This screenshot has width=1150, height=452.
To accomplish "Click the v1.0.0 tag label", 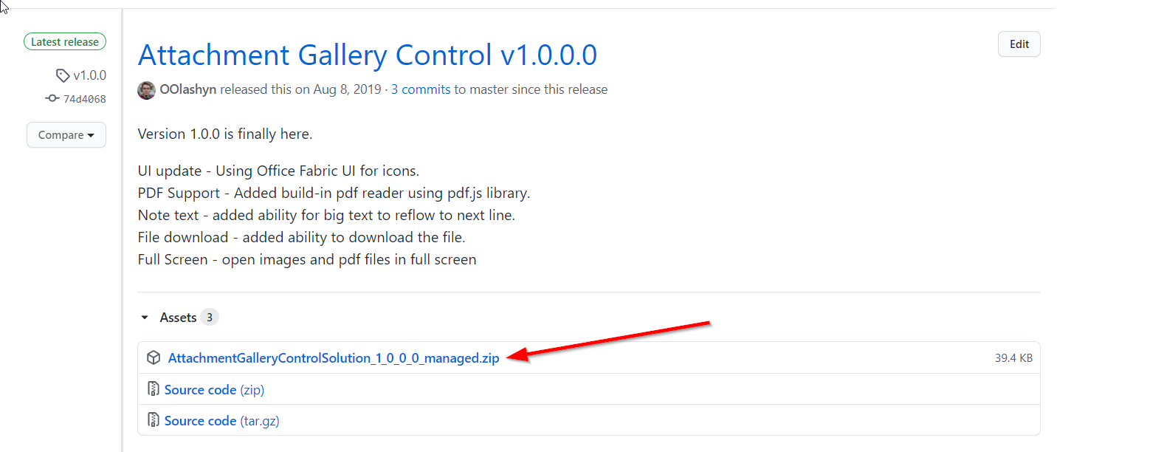I will coord(89,75).
